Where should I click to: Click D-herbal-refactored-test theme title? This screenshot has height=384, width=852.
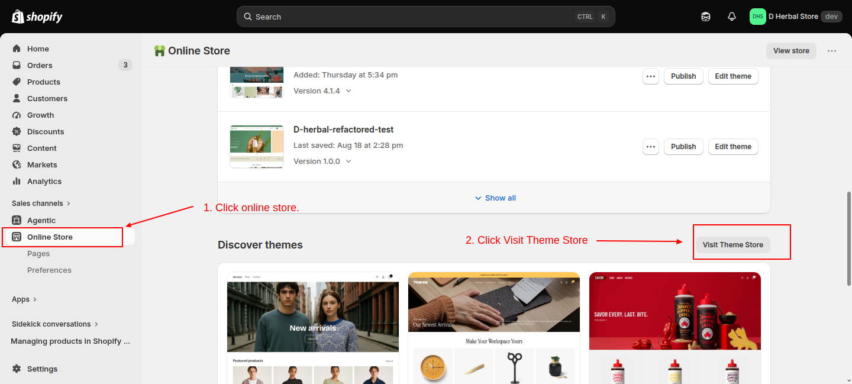click(x=344, y=130)
